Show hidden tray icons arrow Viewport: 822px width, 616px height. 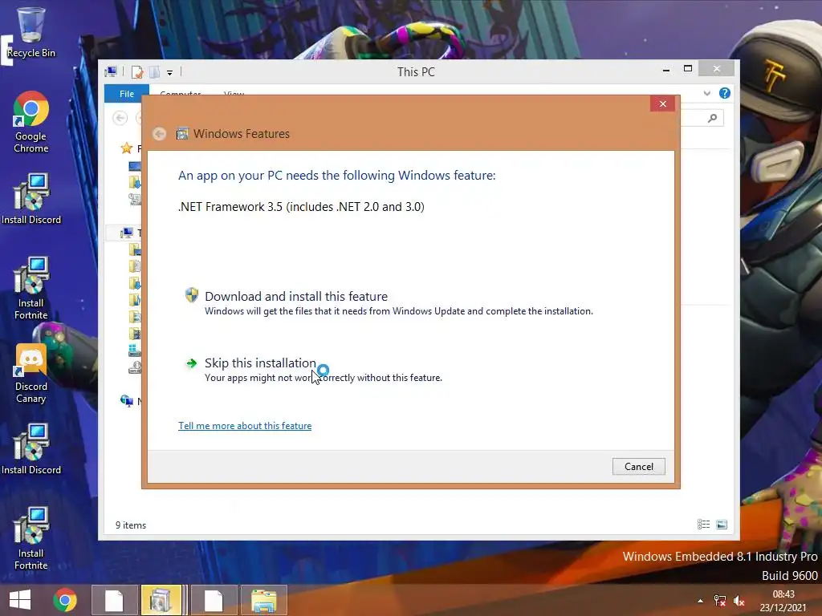click(700, 601)
